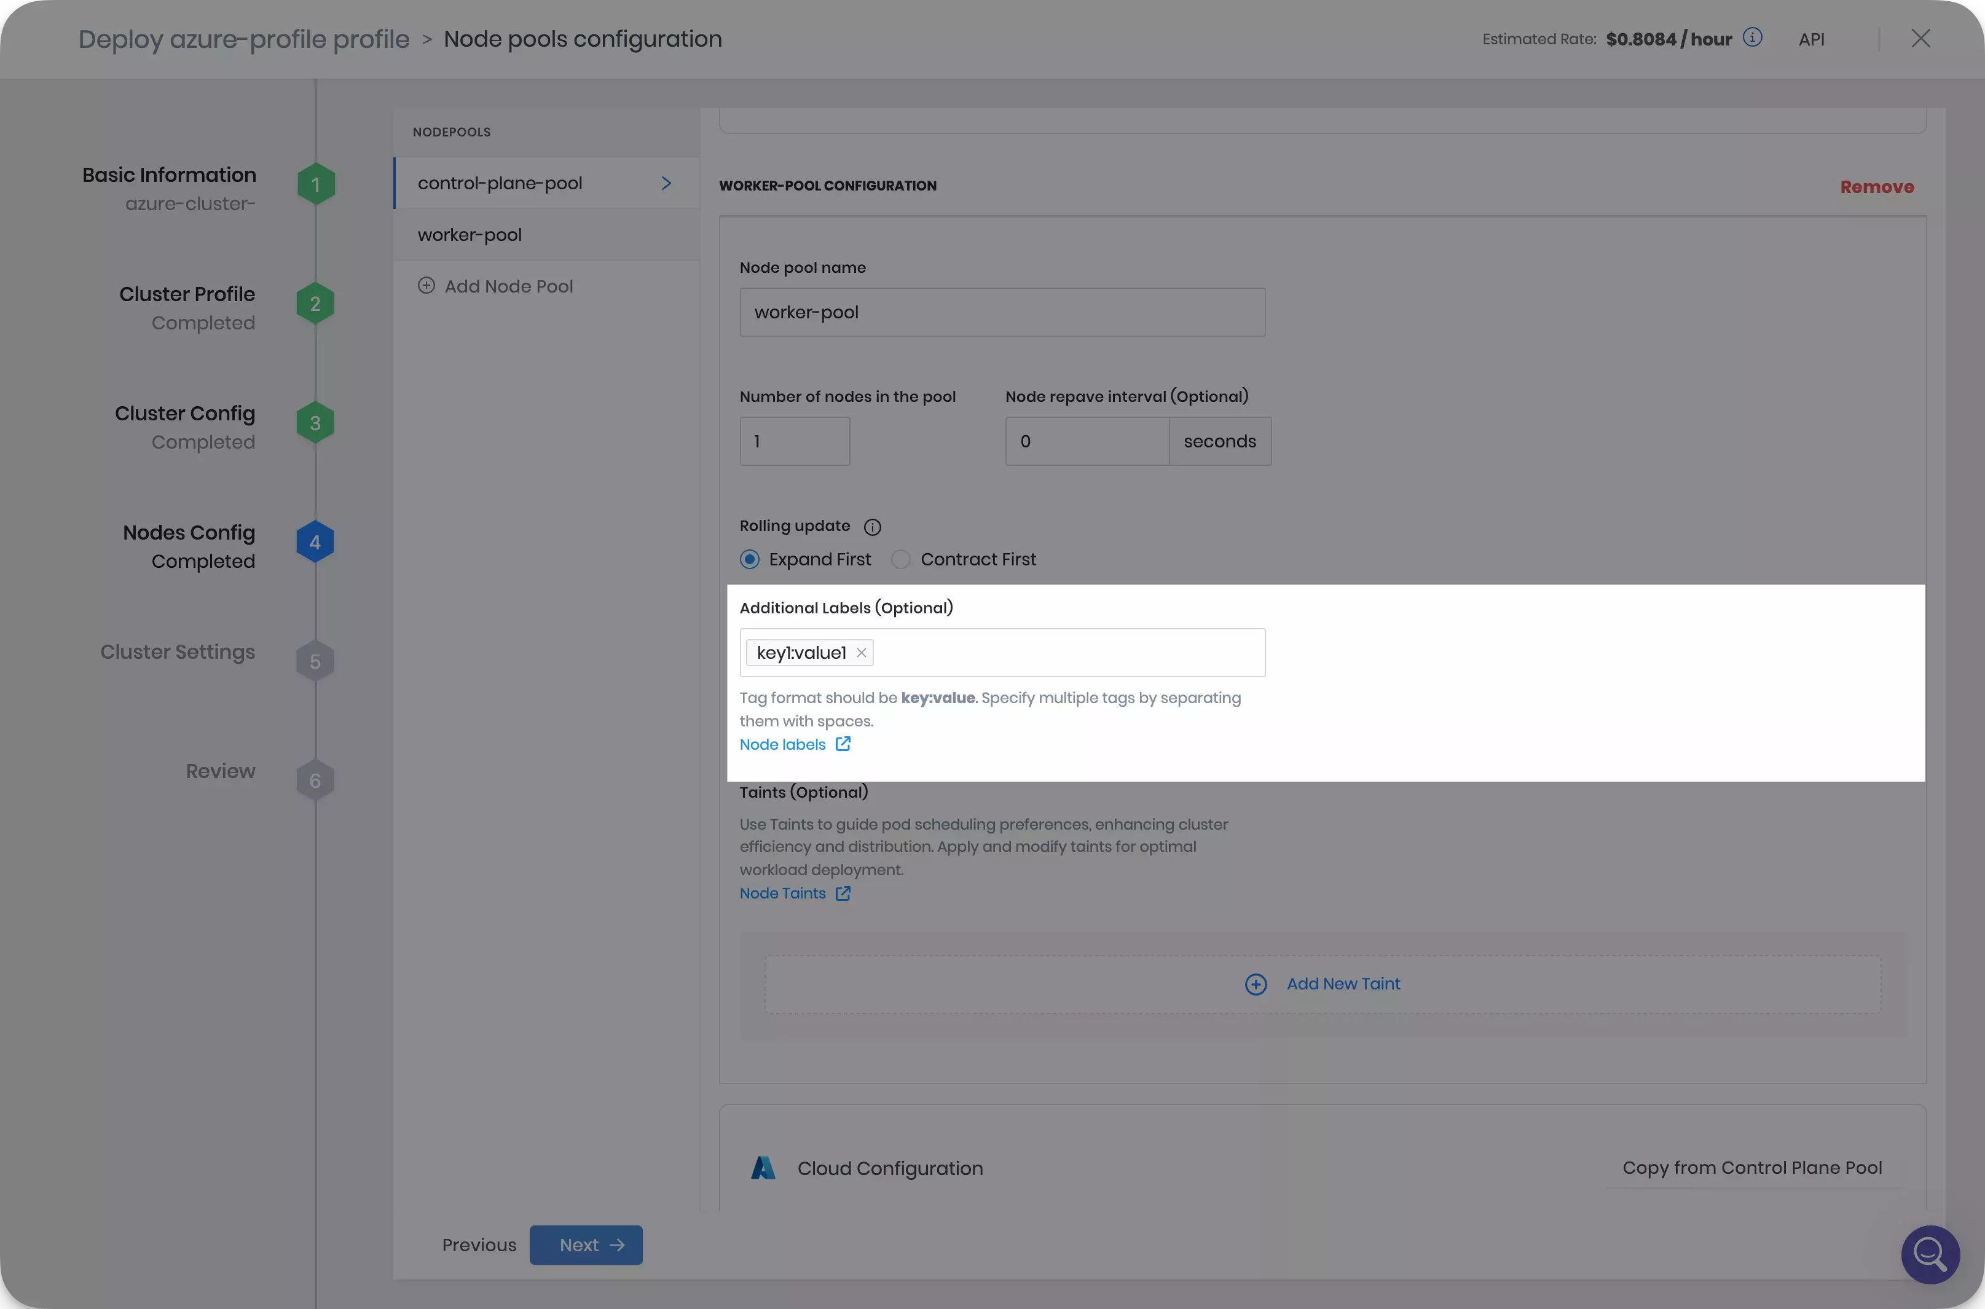This screenshot has height=1309, width=1985.
Task: Select the Contract First radio button
Action: click(x=901, y=559)
